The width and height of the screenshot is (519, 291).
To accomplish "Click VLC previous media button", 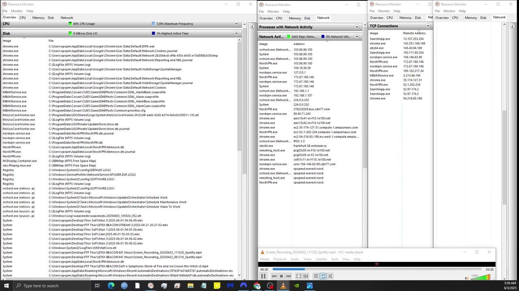I will click(274, 276).
